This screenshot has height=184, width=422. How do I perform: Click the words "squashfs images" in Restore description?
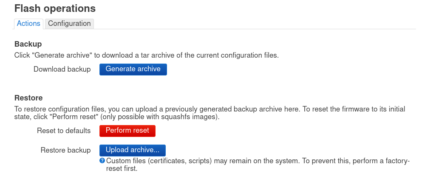tap(194, 117)
